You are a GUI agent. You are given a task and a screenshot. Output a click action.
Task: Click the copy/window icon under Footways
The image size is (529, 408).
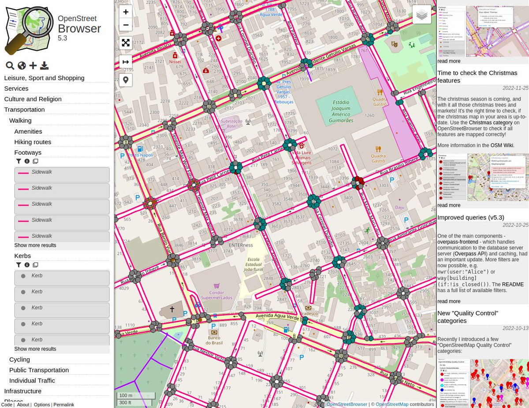point(35,161)
